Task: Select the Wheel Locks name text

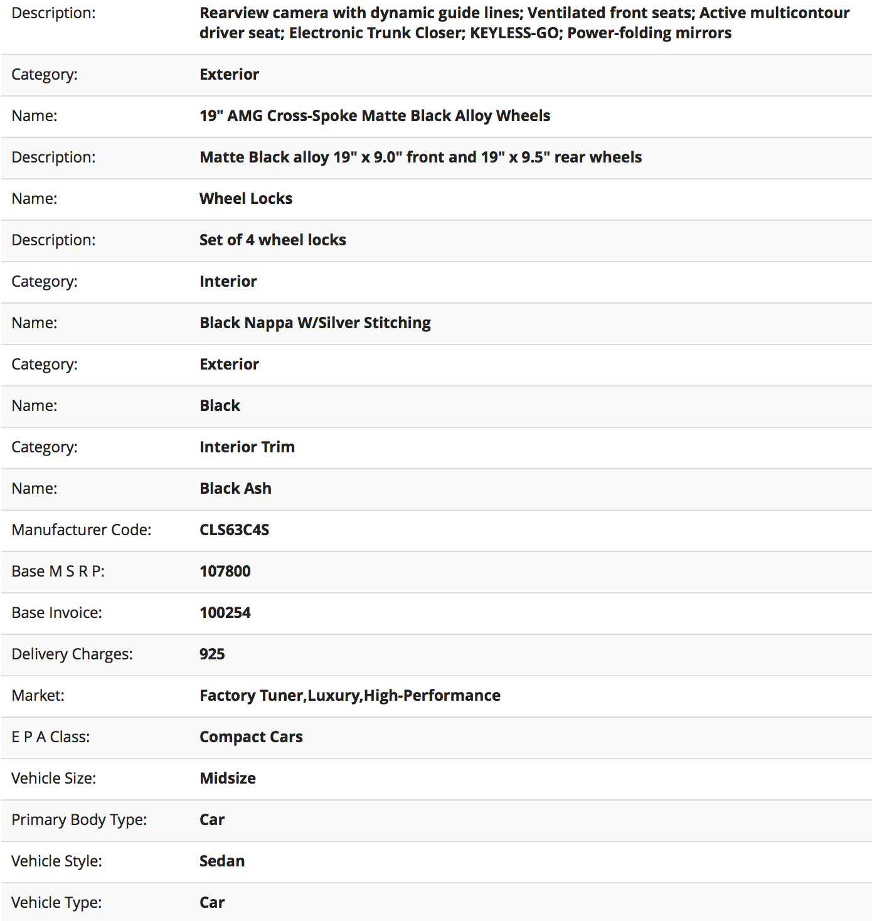Action: tap(246, 199)
